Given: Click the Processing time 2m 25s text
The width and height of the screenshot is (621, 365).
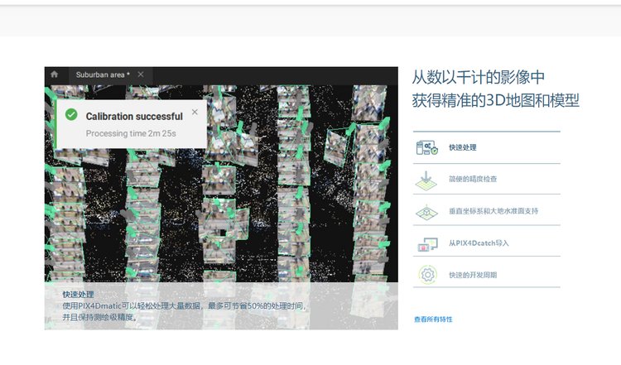Looking at the screenshot, I should click(131, 132).
